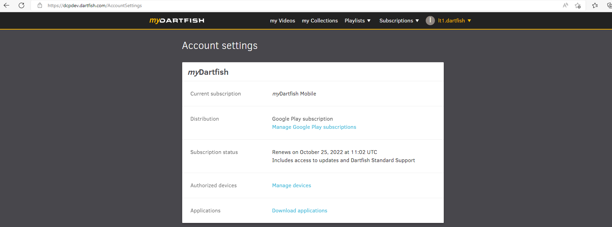Open browser collections icon at far right
Screen dimensions: 612x227
[609, 5]
